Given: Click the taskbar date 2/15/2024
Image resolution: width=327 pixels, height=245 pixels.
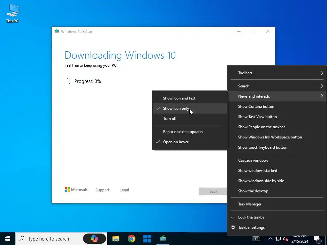Looking at the screenshot, I should tap(300, 241).
